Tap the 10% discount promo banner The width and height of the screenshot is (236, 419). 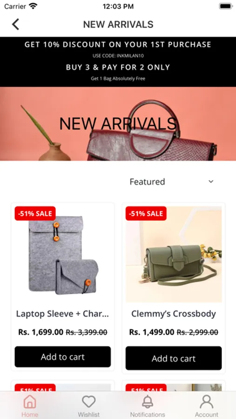point(118,44)
